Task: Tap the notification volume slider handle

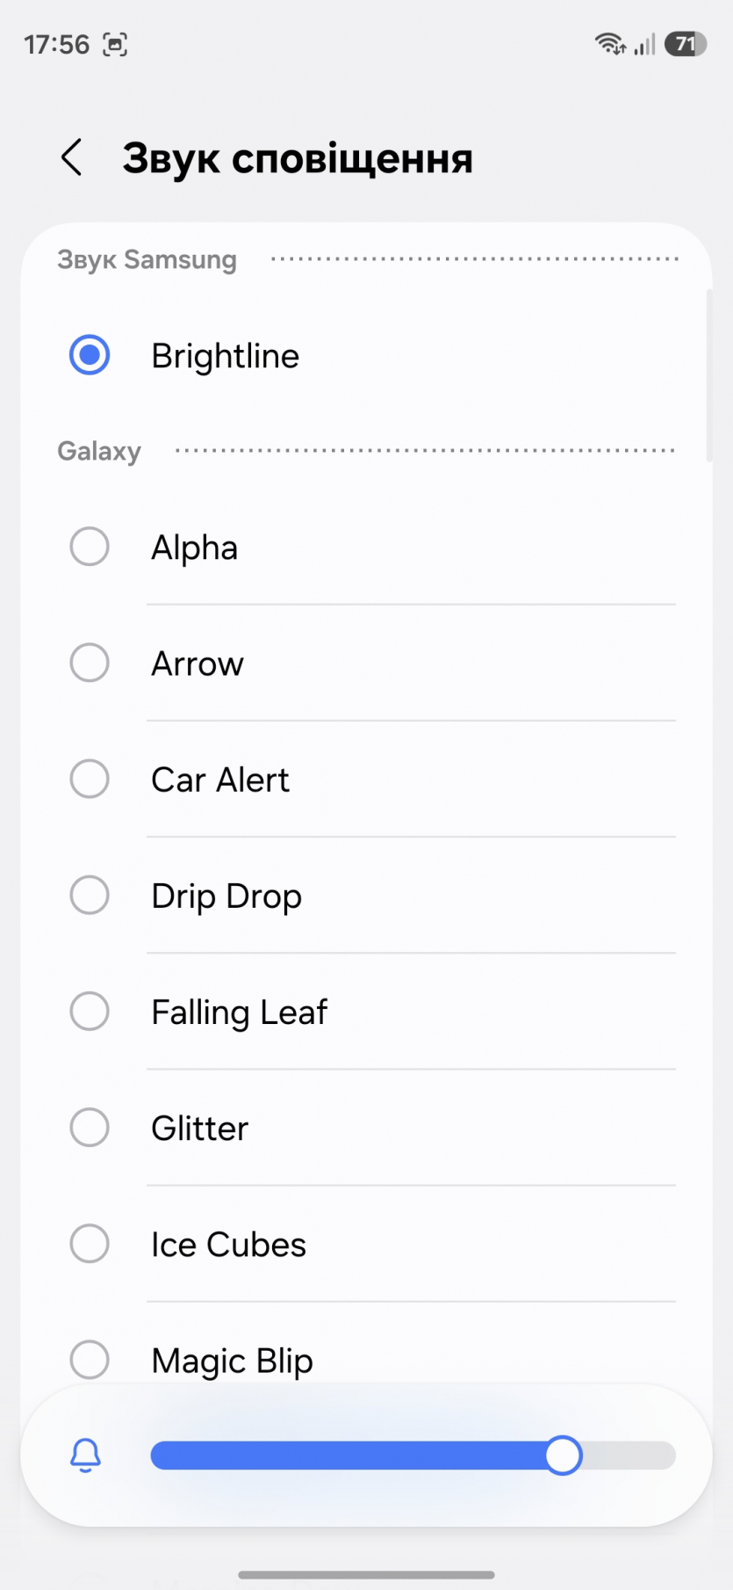Action: coord(563,1456)
